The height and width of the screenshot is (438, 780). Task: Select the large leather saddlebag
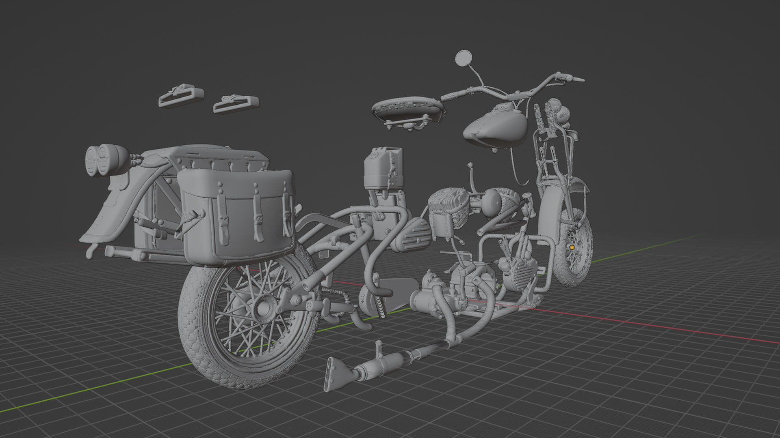click(238, 217)
